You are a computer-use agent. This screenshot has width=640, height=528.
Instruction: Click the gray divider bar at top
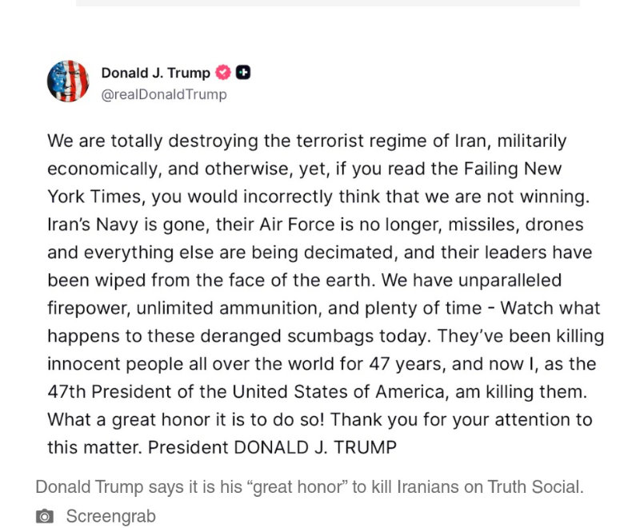pyautogui.click(x=328, y=3)
